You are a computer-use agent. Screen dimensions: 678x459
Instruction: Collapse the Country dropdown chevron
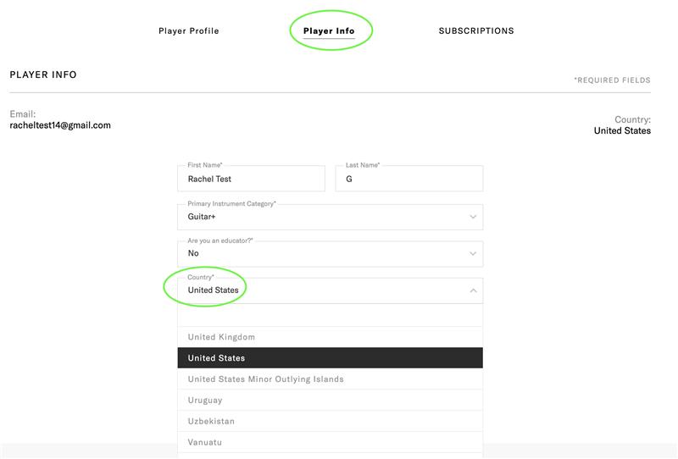473,290
